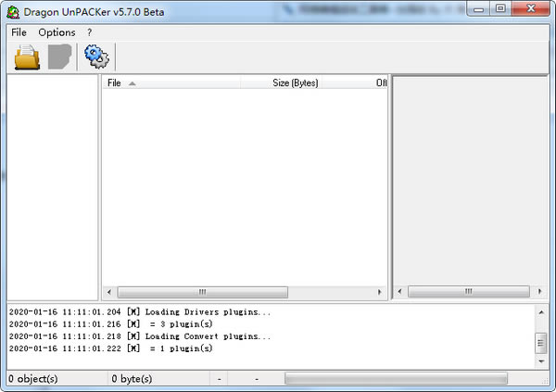Click the Dragon UnPACKer title bar icon
This screenshot has width=556, height=392.
pos(13,12)
